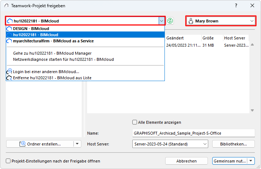Click the green refresh server connection icon

[170, 21]
